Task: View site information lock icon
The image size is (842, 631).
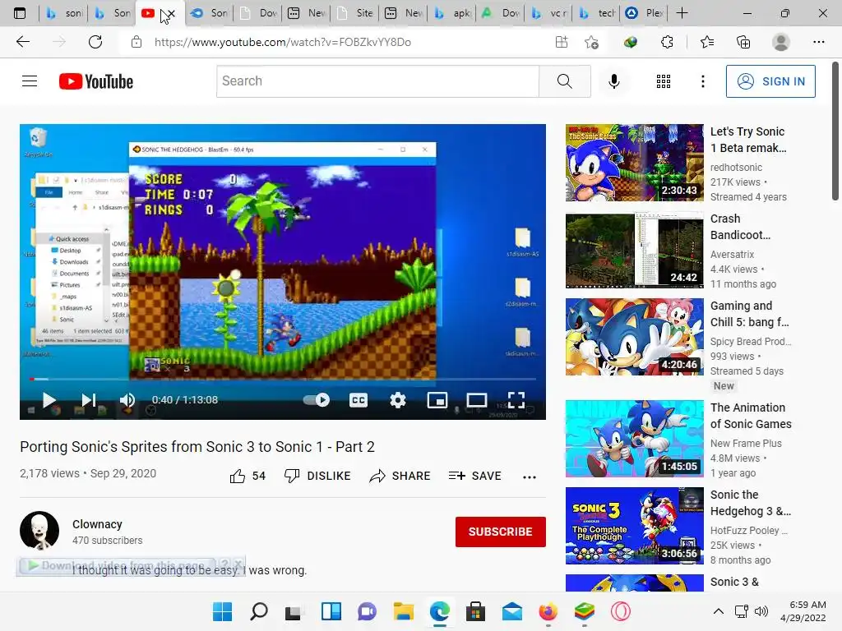Action: [136, 42]
